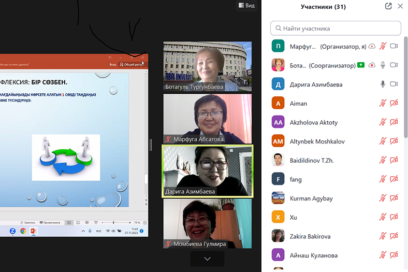Click the muted microphone icon for fang
The image size is (408, 272).
click(x=383, y=179)
